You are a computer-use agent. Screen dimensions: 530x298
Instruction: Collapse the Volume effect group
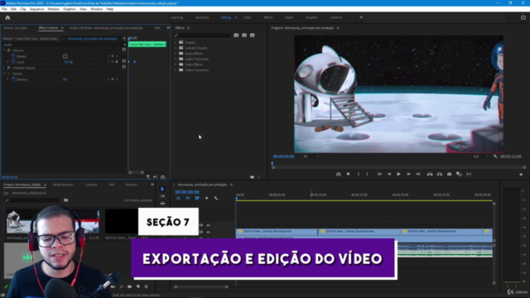(x=4, y=50)
